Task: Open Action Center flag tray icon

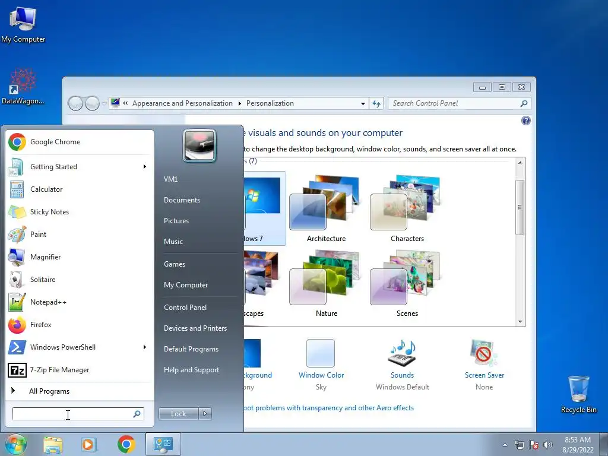Action: click(534, 445)
